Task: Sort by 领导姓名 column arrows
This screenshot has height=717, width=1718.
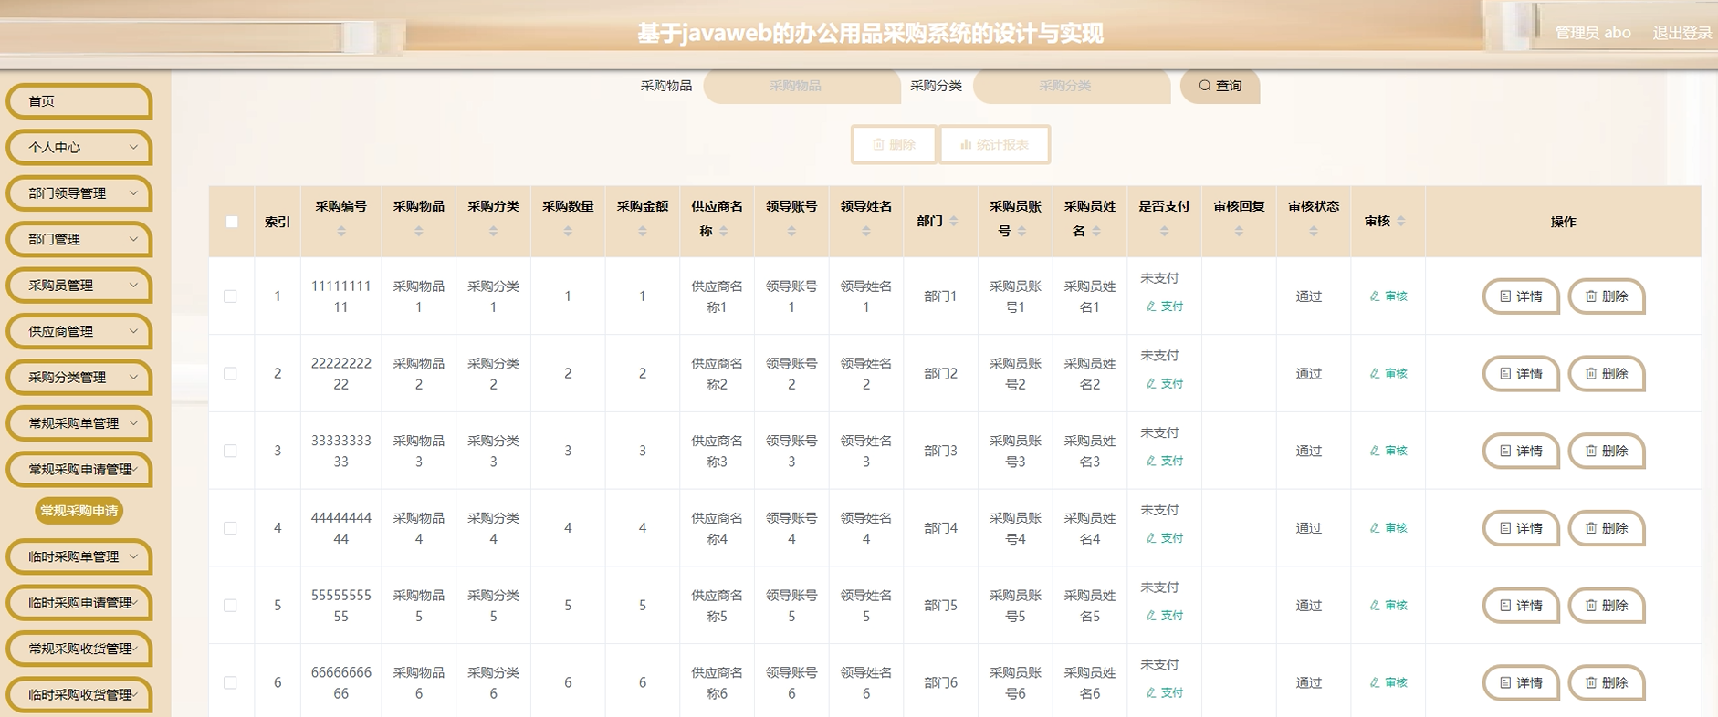Action: tap(866, 232)
